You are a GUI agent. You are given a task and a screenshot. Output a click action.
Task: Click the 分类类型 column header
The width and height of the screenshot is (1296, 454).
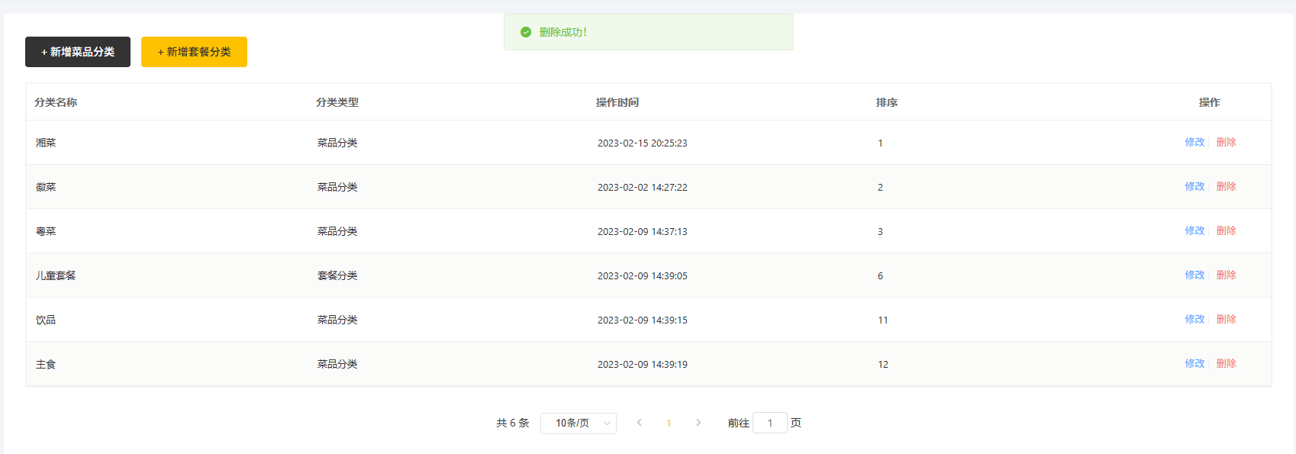pyautogui.click(x=337, y=102)
